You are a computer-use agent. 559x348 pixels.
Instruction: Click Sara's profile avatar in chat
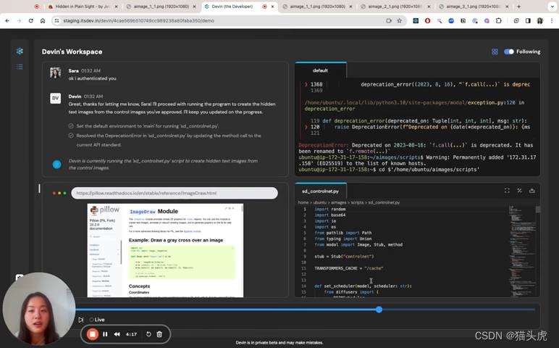tap(56, 72)
